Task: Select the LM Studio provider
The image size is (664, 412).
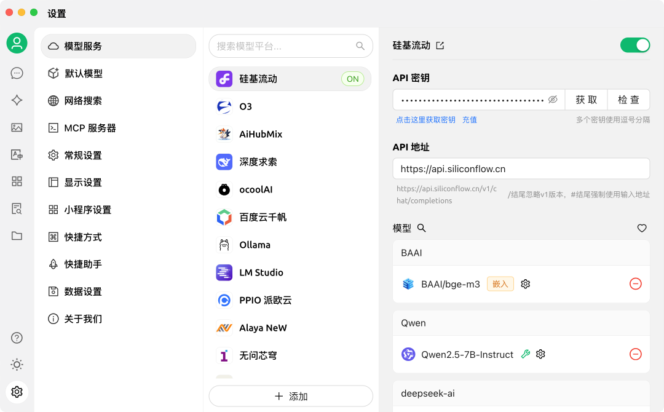Action: click(290, 272)
